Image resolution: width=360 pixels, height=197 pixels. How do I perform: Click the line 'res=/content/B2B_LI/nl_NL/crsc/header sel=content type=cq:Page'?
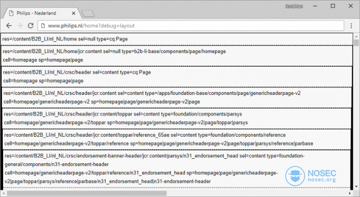(x=77, y=72)
